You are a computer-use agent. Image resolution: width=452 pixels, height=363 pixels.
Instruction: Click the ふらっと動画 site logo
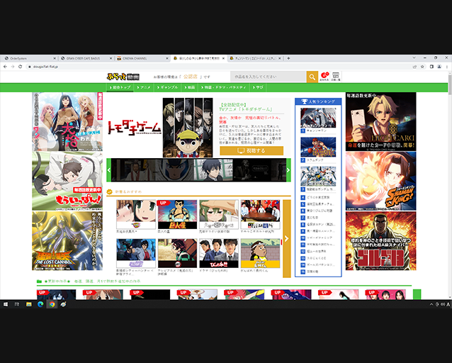tap(123, 77)
